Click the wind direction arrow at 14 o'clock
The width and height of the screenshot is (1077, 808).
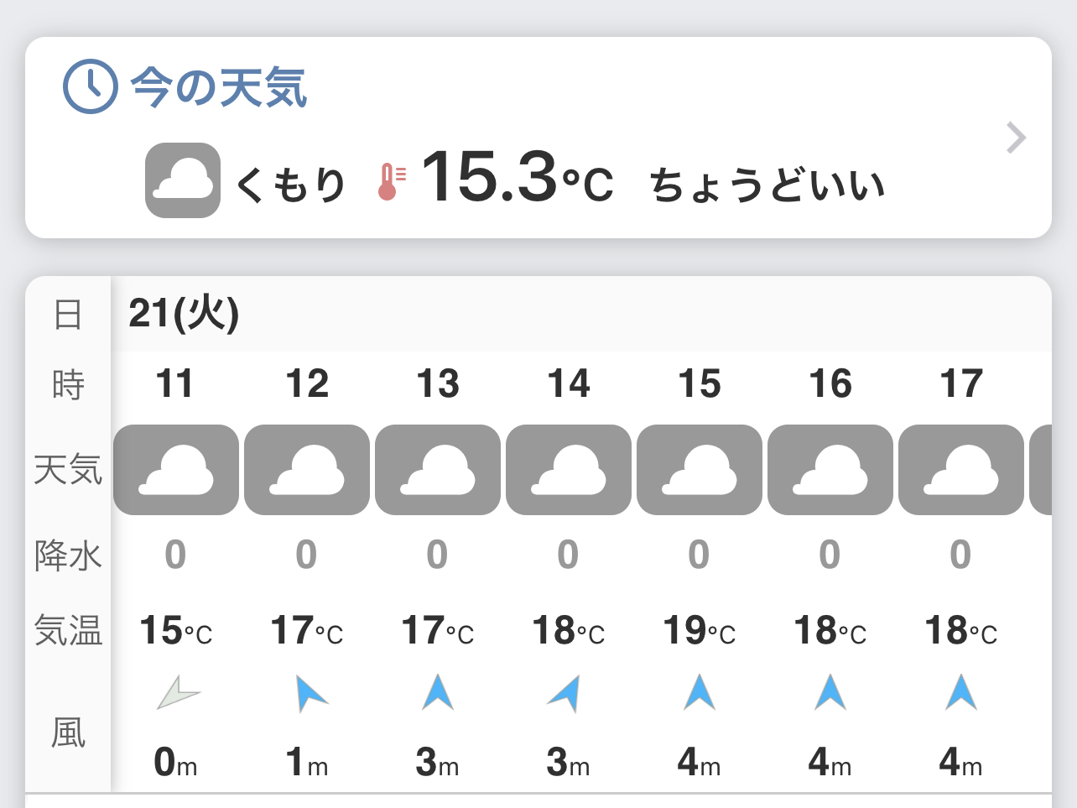[566, 694]
